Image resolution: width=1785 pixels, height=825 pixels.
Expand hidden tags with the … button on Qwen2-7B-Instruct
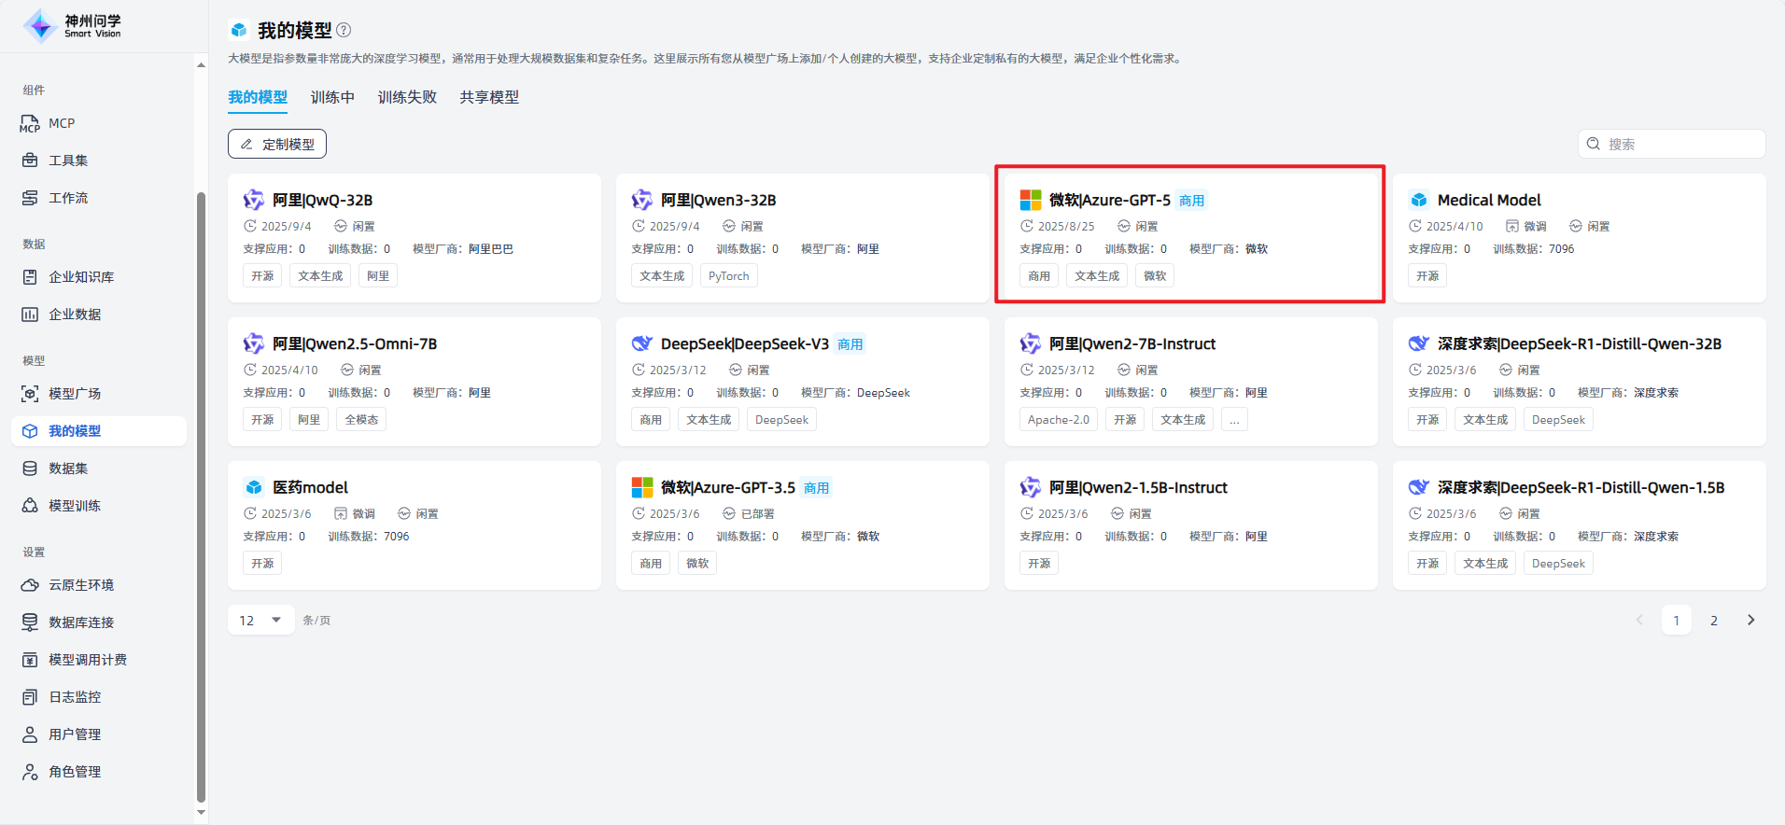[1234, 420]
